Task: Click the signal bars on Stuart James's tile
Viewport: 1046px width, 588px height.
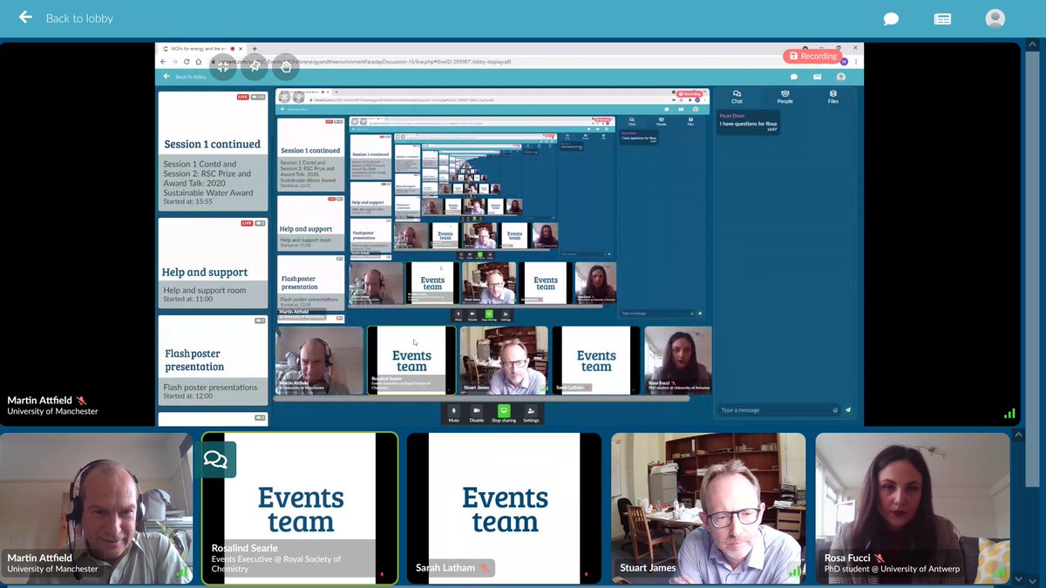Action: pos(796,571)
